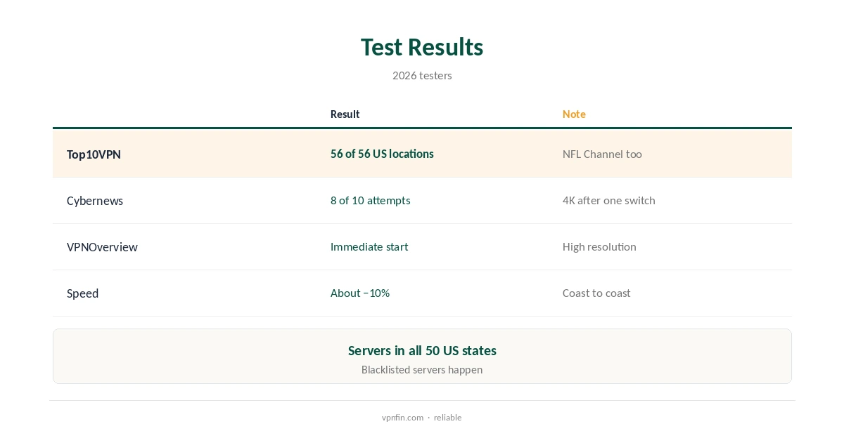
Task: Select the 'Top10VPN' row label
Action: tap(94, 154)
